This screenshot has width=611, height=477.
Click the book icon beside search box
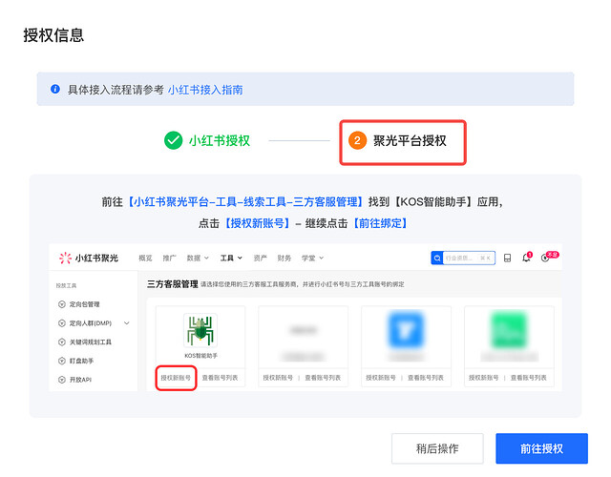pyautogui.click(x=507, y=258)
